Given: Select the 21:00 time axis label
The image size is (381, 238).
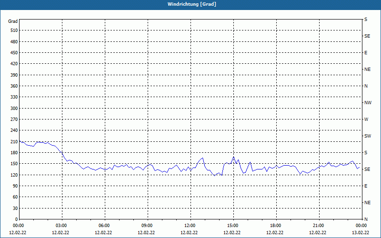Looking at the screenshot, I should 318,226.
